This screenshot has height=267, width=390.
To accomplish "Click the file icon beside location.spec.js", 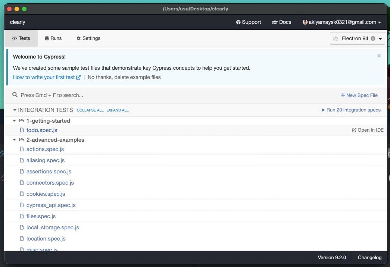I will pyautogui.click(x=22, y=238).
